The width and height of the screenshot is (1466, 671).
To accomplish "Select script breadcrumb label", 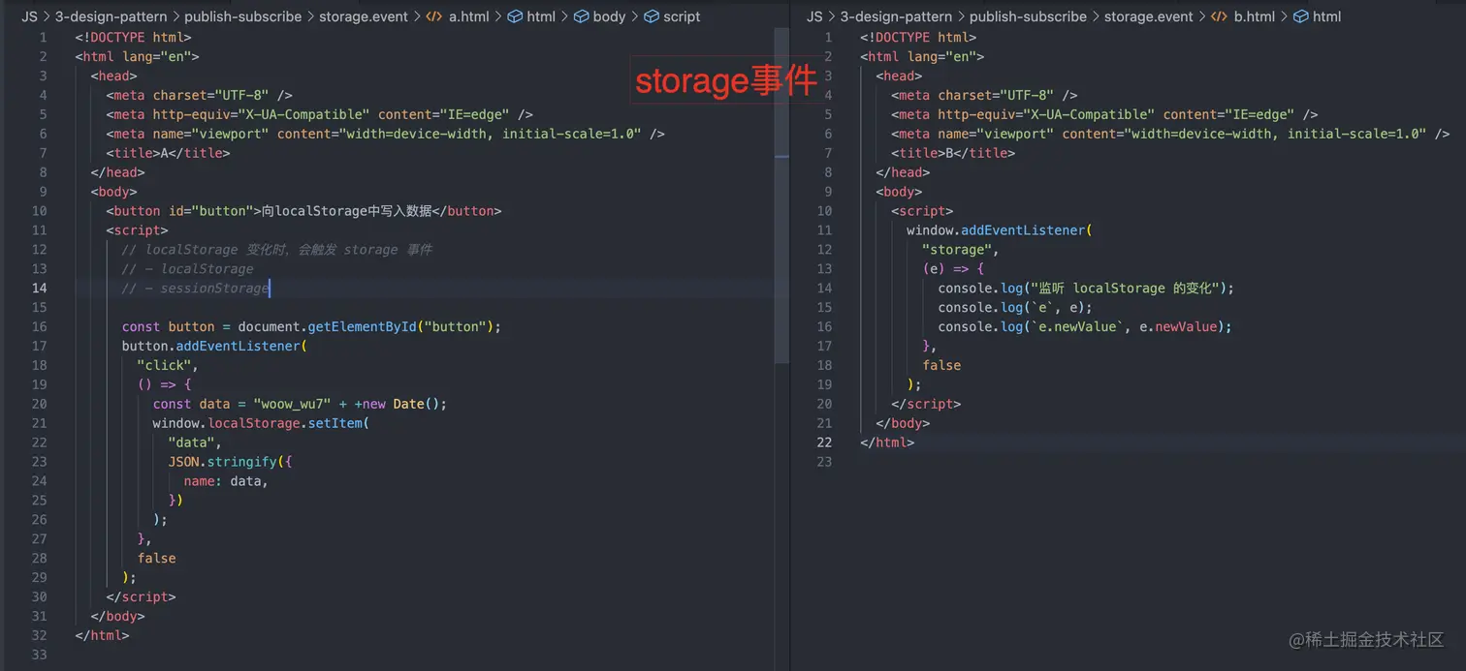I will pyautogui.click(x=682, y=16).
